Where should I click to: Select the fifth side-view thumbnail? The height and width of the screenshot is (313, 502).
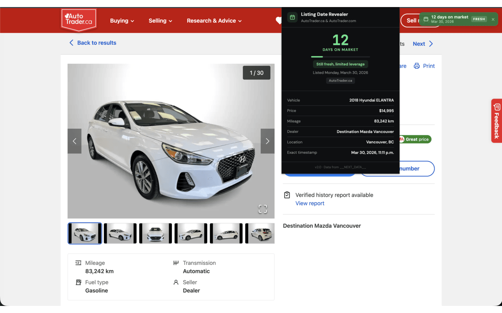coord(226,233)
